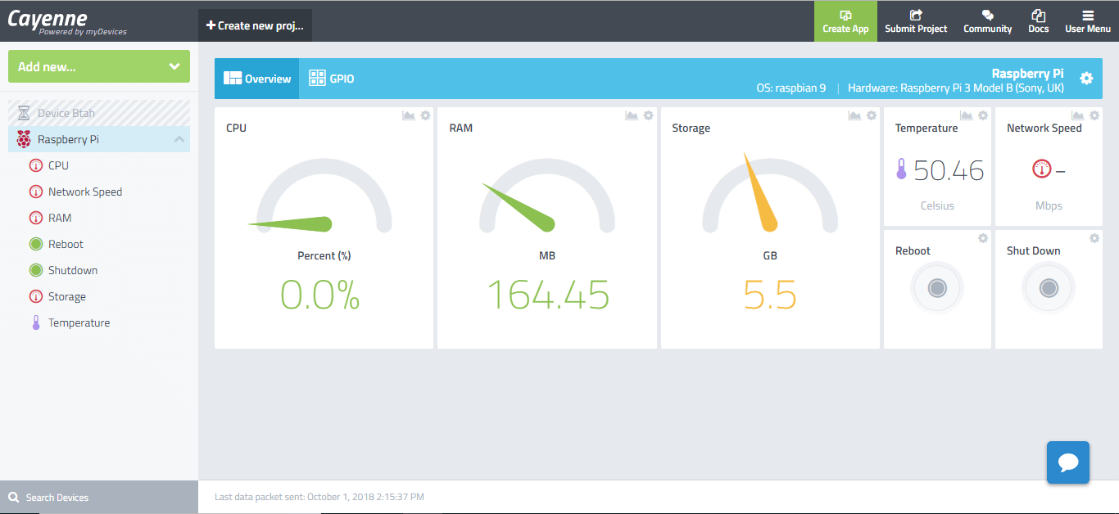Open Network Speed widget settings gear
Screen dimensions: 1119x514
coord(1094,115)
